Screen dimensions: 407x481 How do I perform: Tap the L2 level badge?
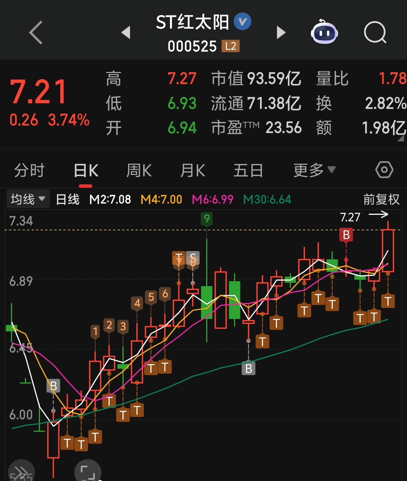(x=231, y=46)
